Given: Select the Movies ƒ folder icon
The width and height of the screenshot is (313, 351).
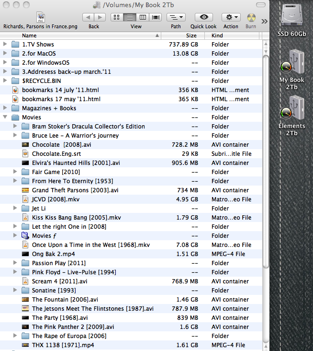Looking at the screenshot, I should tap(25, 235).
